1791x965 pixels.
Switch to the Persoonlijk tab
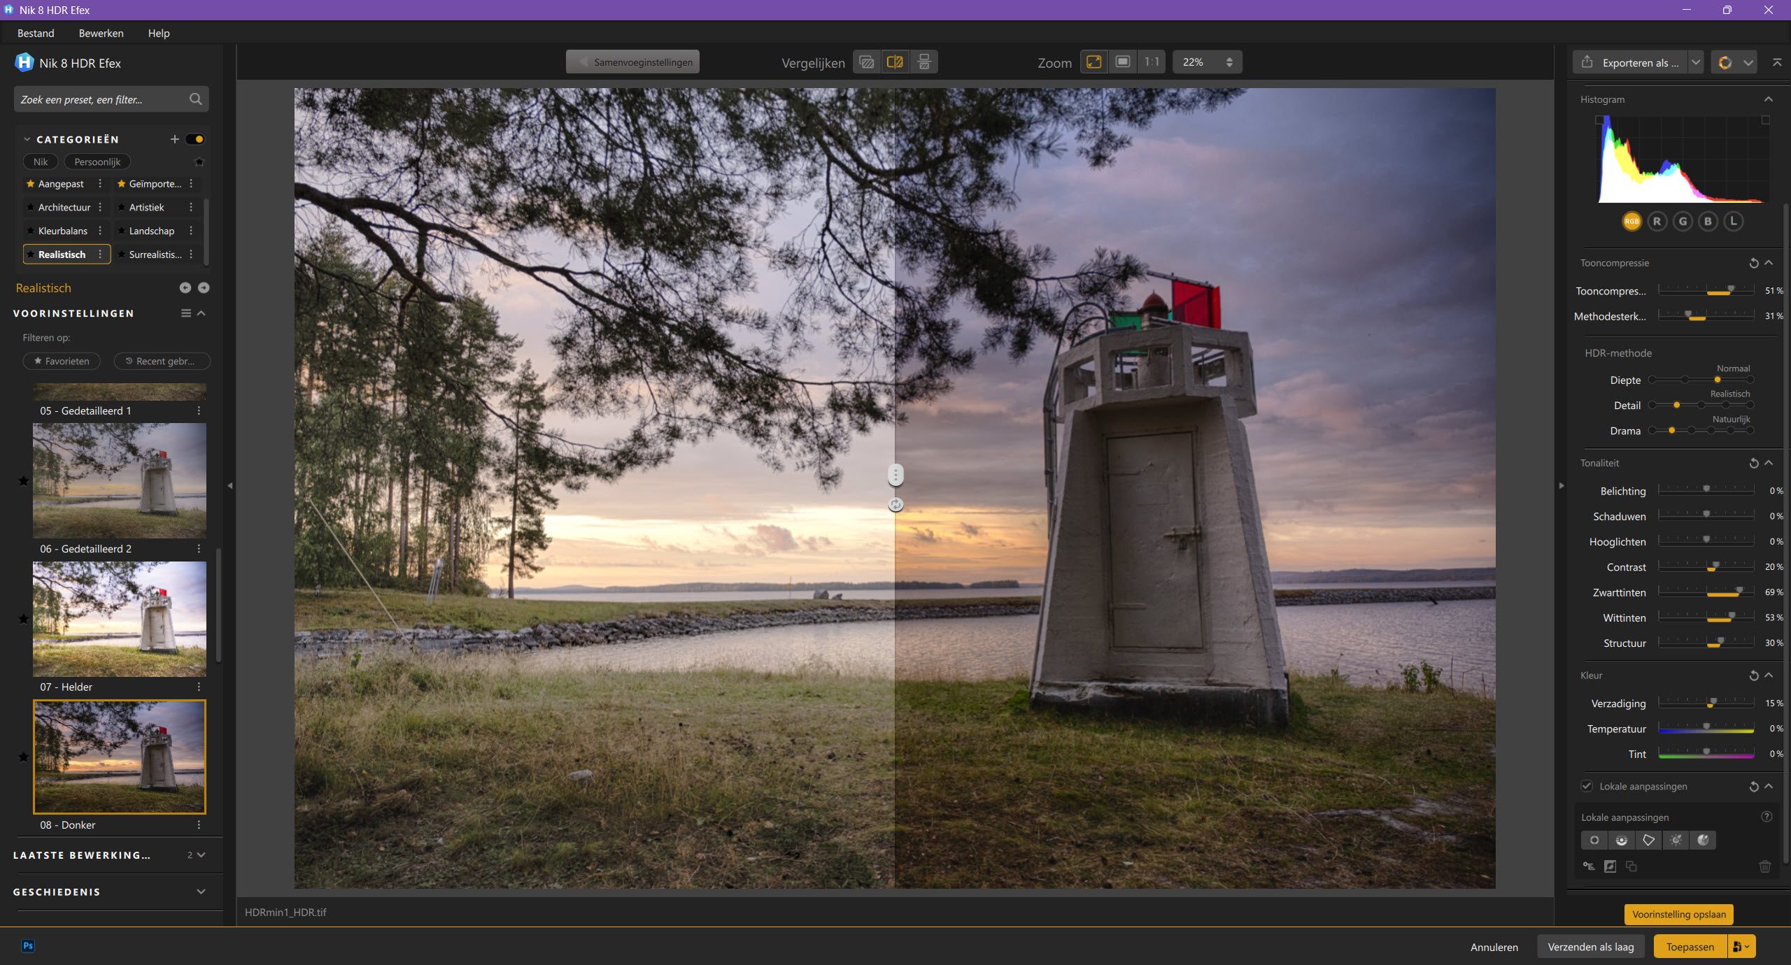[x=97, y=162]
